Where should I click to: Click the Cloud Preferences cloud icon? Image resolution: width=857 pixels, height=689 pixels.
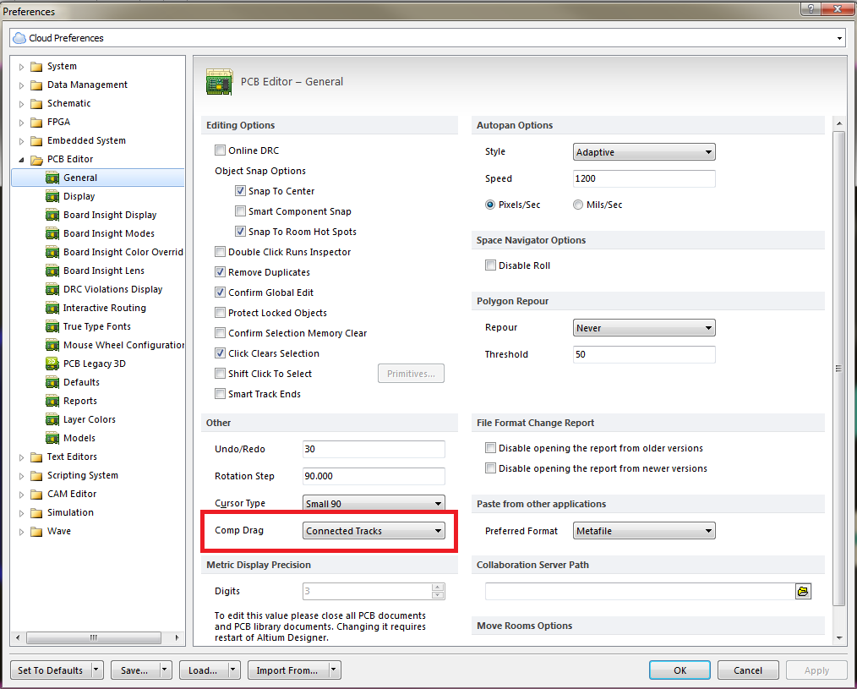point(19,38)
